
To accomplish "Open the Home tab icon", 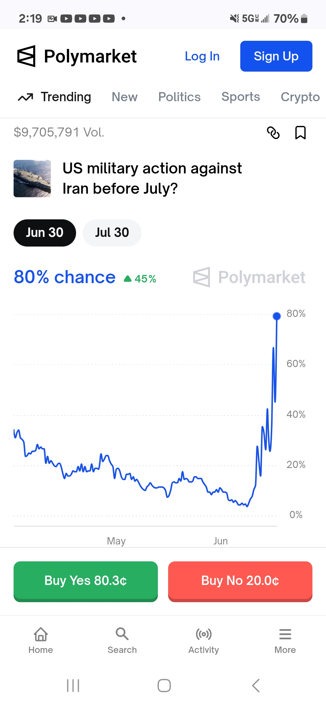I will pos(41,634).
